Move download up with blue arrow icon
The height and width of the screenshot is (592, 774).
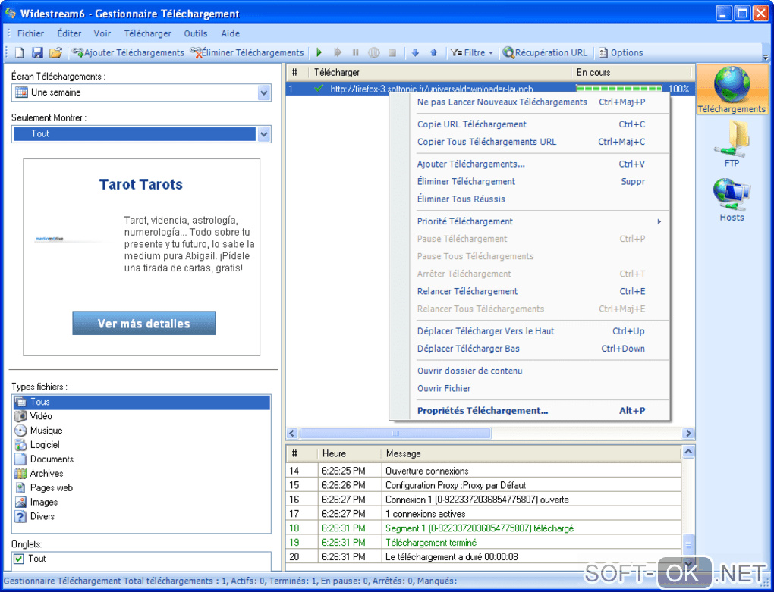point(433,53)
